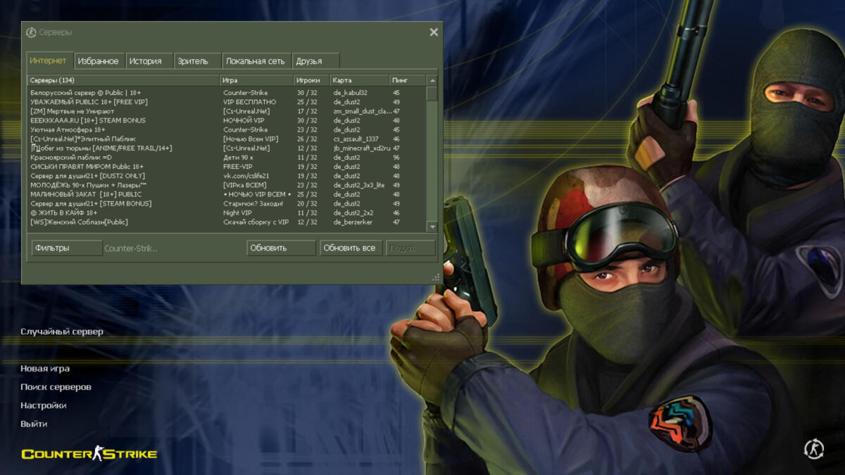Switch to the Избранное tab
The width and height of the screenshot is (845, 475).
click(98, 61)
